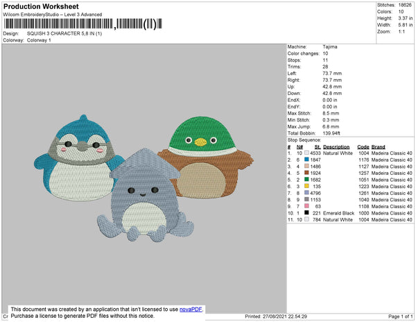
Task: Click the stitch count 4796
Action: [315, 193]
